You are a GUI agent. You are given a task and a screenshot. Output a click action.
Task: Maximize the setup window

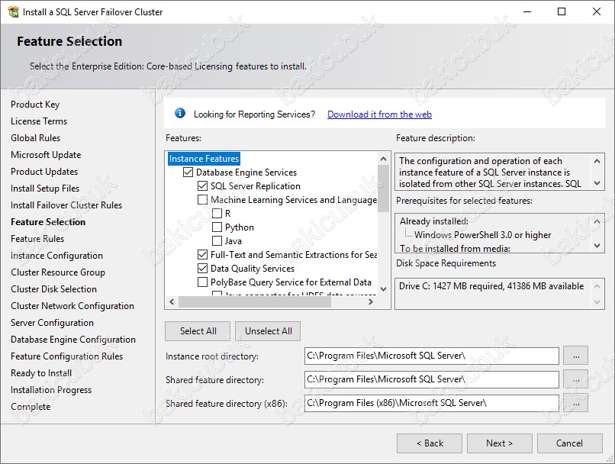pyautogui.click(x=562, y=11)
